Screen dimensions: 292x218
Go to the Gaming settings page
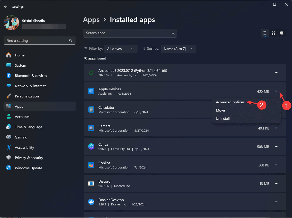40,137
